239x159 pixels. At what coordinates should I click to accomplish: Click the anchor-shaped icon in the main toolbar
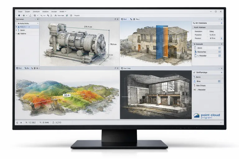pyautogui.click(x=51, y=16)
